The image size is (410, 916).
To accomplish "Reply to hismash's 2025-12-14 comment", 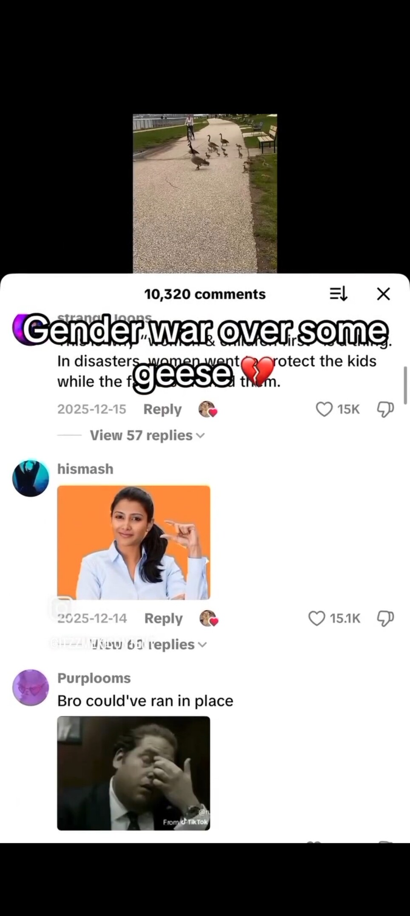I will [x=163, y=618].
